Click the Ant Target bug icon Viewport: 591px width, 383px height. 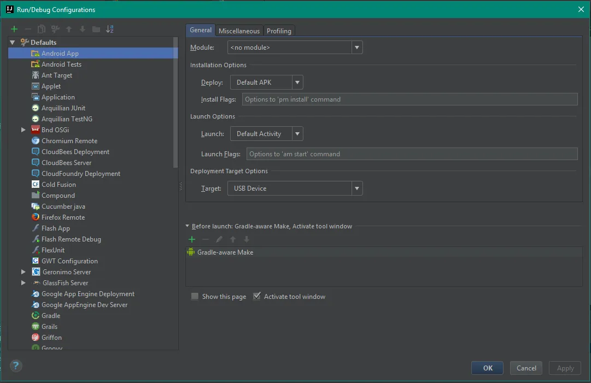coord(36,75)
